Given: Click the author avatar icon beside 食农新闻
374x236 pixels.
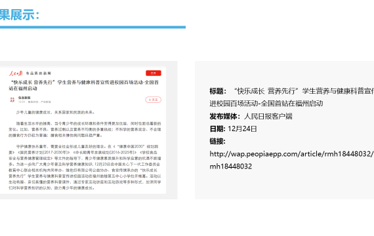Looking at the screenshot, I should [x=12, y=100].
